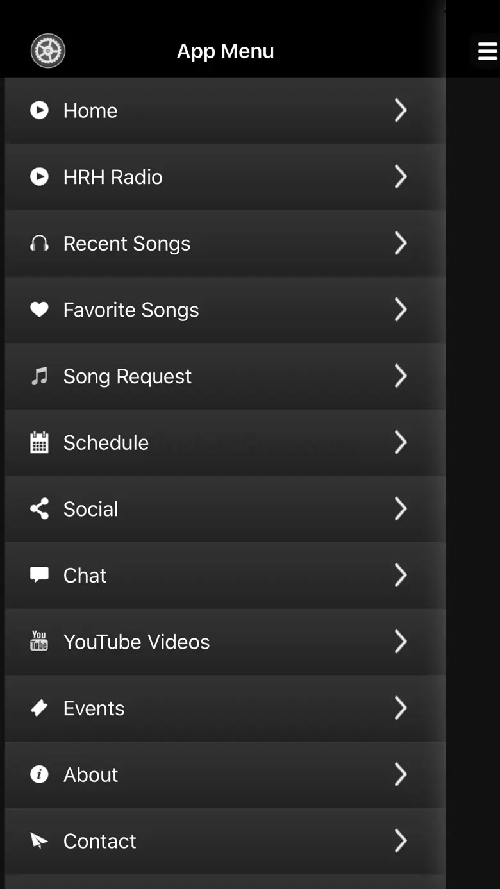
Task: Click the share icon beside Social
Action: coord(39,509)
